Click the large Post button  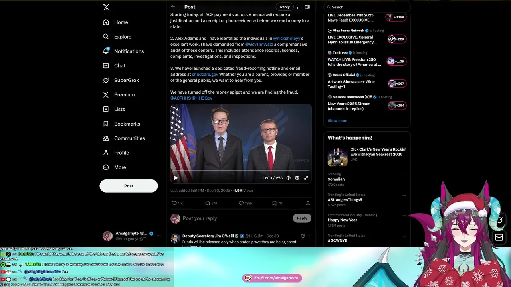(129, 186)
